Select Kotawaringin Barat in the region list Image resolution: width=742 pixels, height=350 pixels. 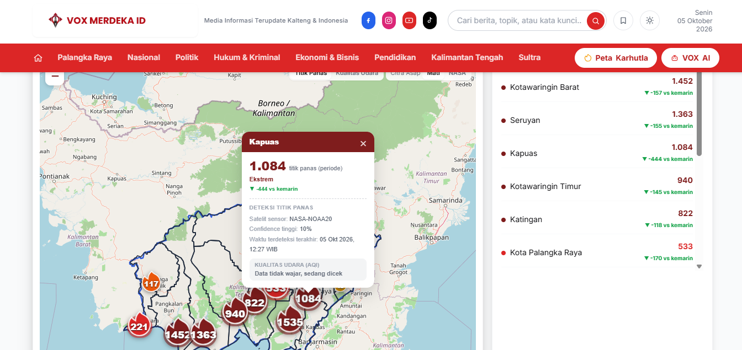[x=597, y=87]
